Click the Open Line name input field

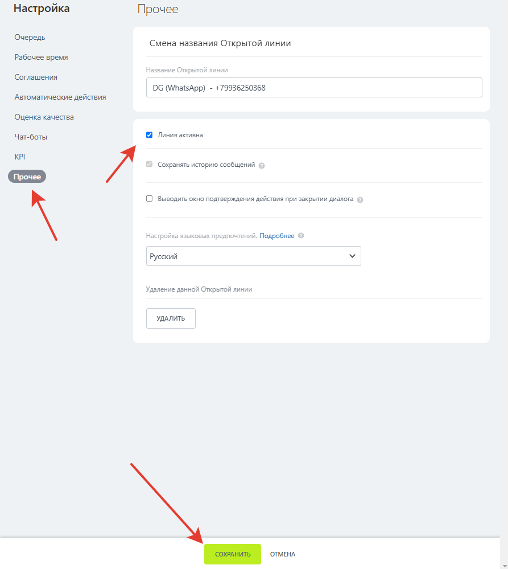pos(314,88)
